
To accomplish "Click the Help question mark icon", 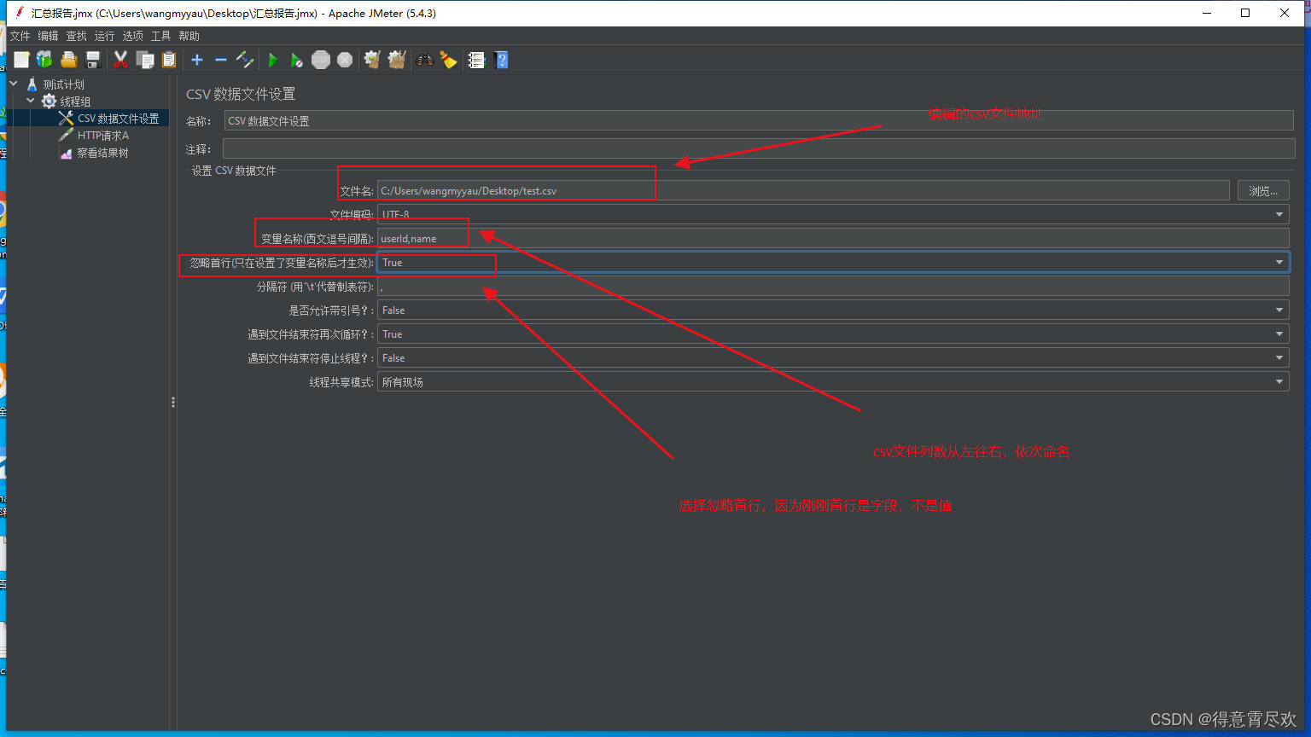I will [x=501, y=60].
